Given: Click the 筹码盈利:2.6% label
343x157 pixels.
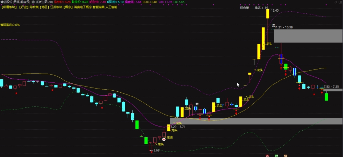Looking at the screenshot, I should pos(10,25).
